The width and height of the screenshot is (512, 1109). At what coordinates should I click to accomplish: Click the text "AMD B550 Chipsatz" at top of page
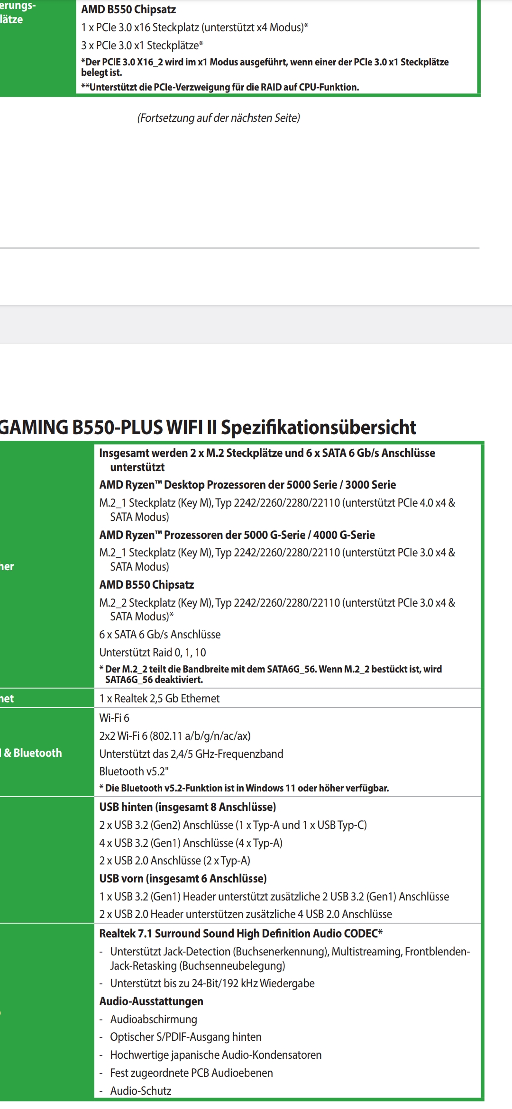click(128, 9)
